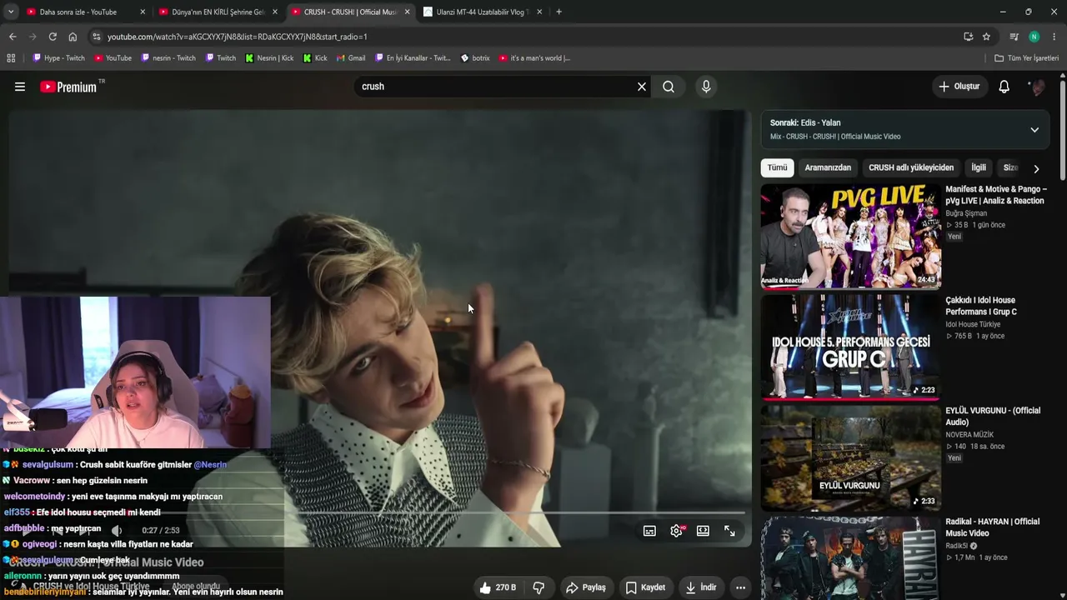Open 'Manifest & Motive & Pango' video title

(996, 195)
